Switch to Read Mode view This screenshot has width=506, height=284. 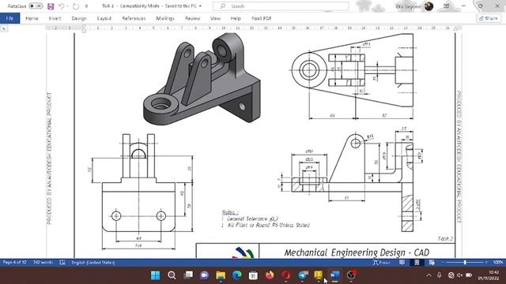(402, 263)
